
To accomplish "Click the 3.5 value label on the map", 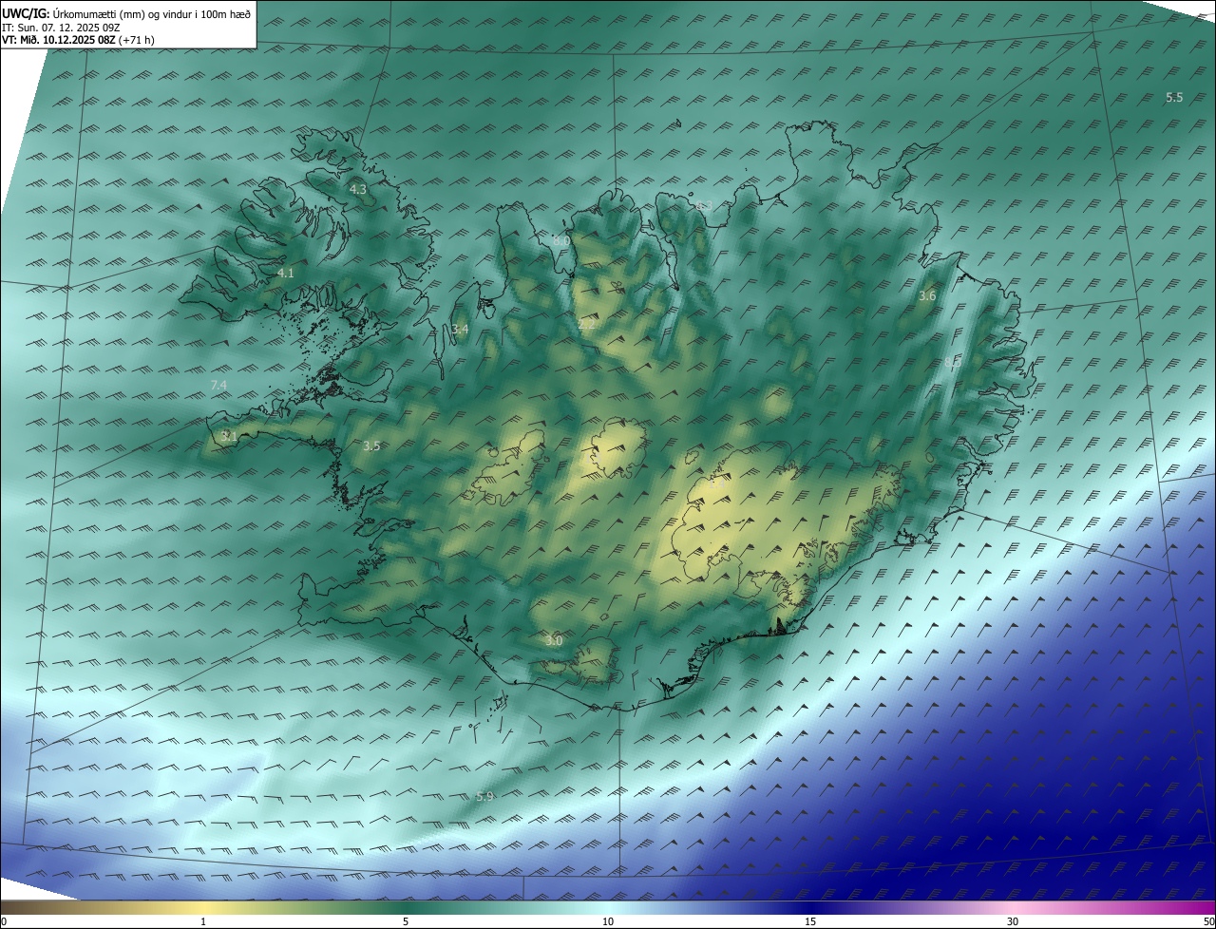I will click(x=371, y=446).
